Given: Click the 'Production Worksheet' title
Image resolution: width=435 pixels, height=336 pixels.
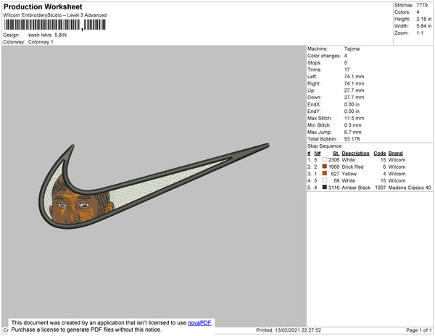Looking at the screenshot, I should click(x=43, y=7).
